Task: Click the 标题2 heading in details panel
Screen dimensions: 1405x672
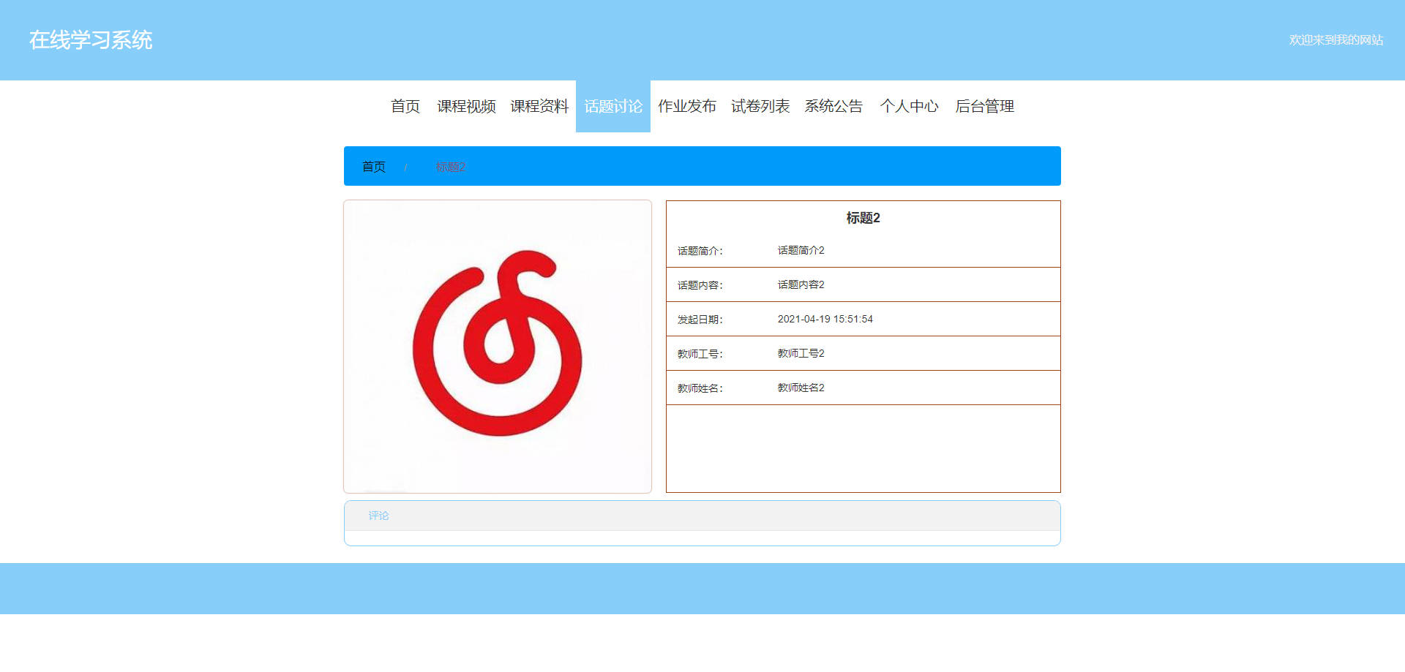Action: [863, 218]
